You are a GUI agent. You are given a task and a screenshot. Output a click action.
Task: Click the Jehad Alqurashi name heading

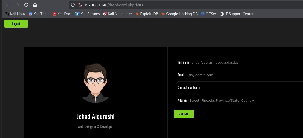pos(96,116)
